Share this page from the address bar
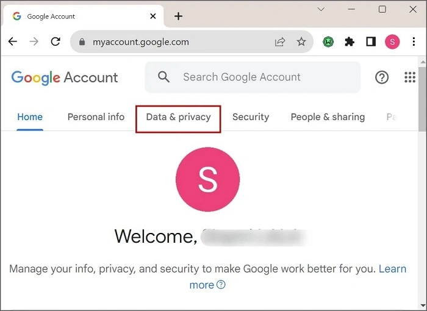 coord(280,42)
